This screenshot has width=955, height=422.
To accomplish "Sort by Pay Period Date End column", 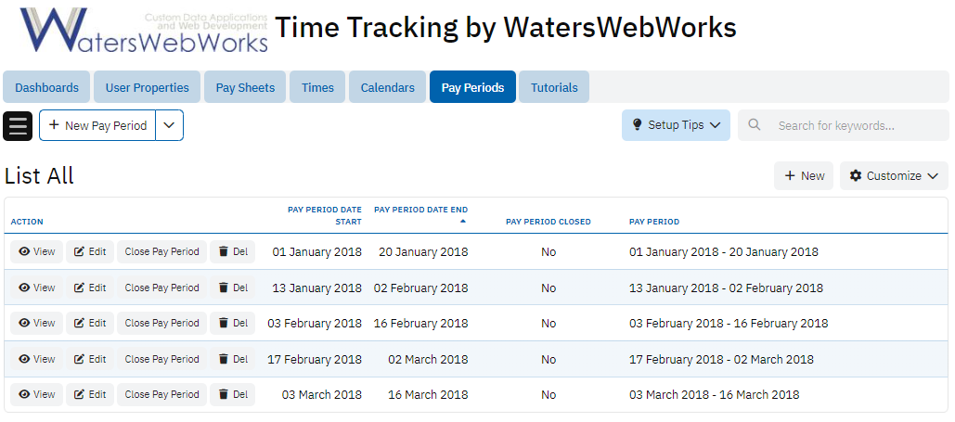I will [x=420, y=211].
